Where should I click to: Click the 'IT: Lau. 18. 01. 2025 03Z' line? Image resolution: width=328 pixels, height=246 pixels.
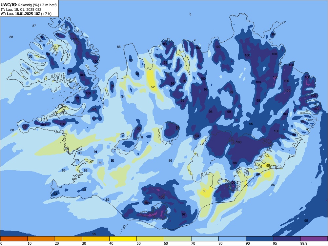click(21, 10)
